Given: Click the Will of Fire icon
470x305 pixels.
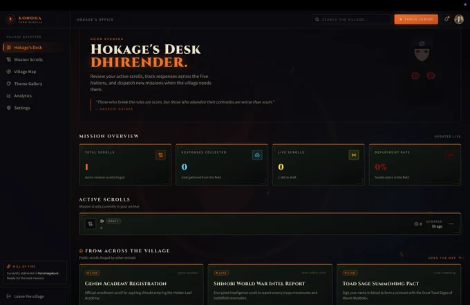Looking at the screenshot, I should click(9, 266).
